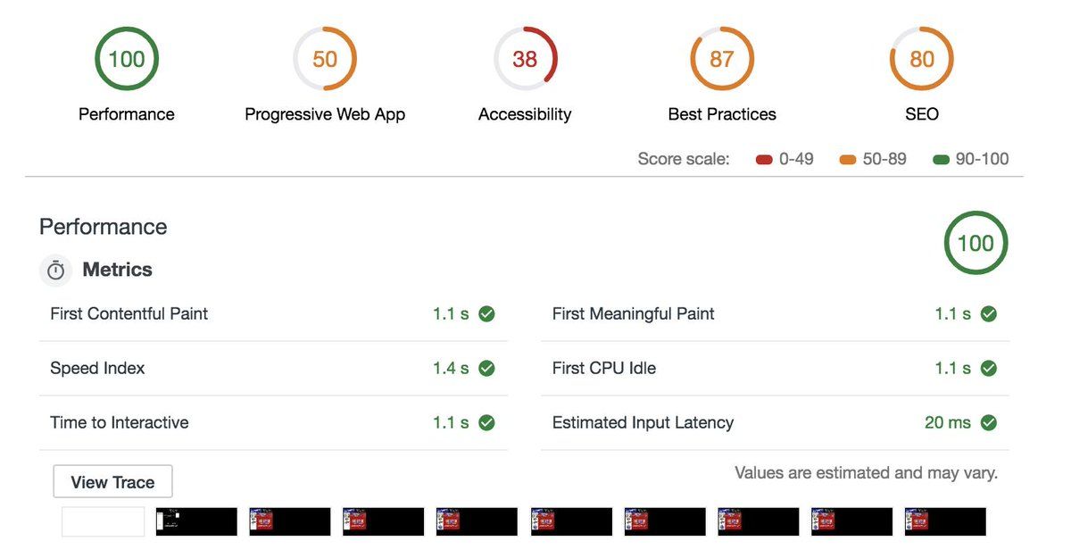This screenshot has height=558, width=1071.
Task: Select the first blank filmstrip thumbnail
Action: click(103, 521)
